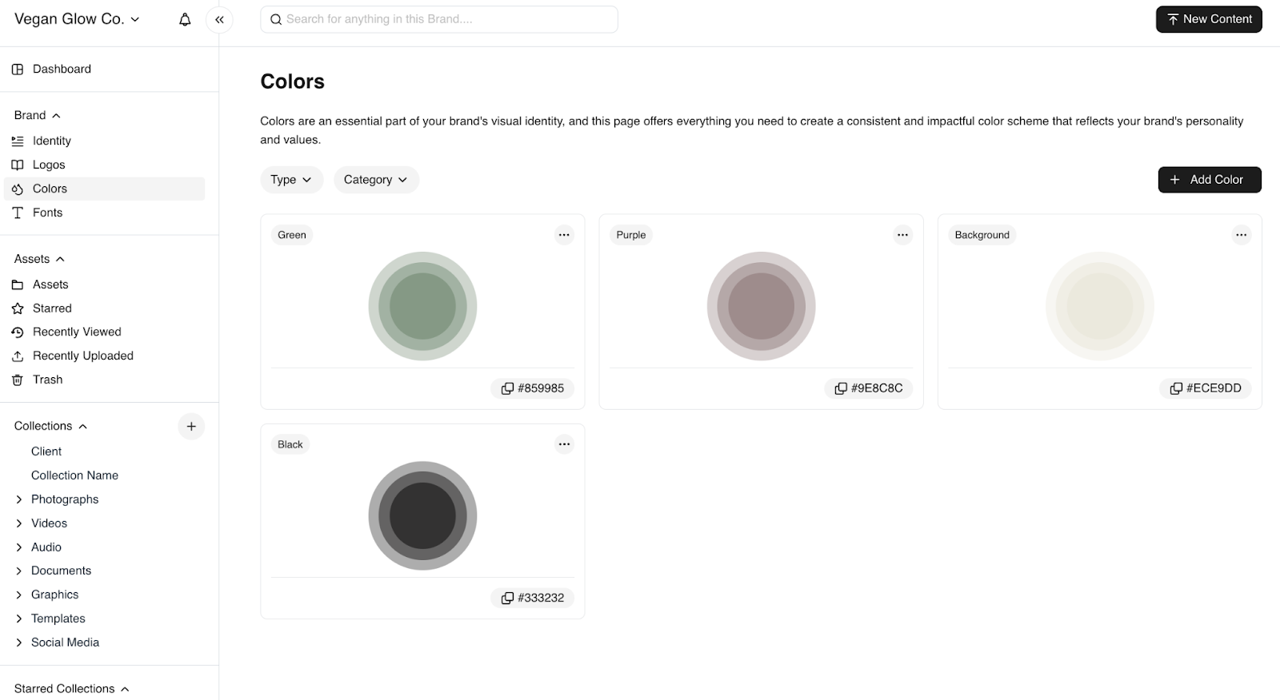
Task: Open the Category filter dropdown
Action: [376, 180]
